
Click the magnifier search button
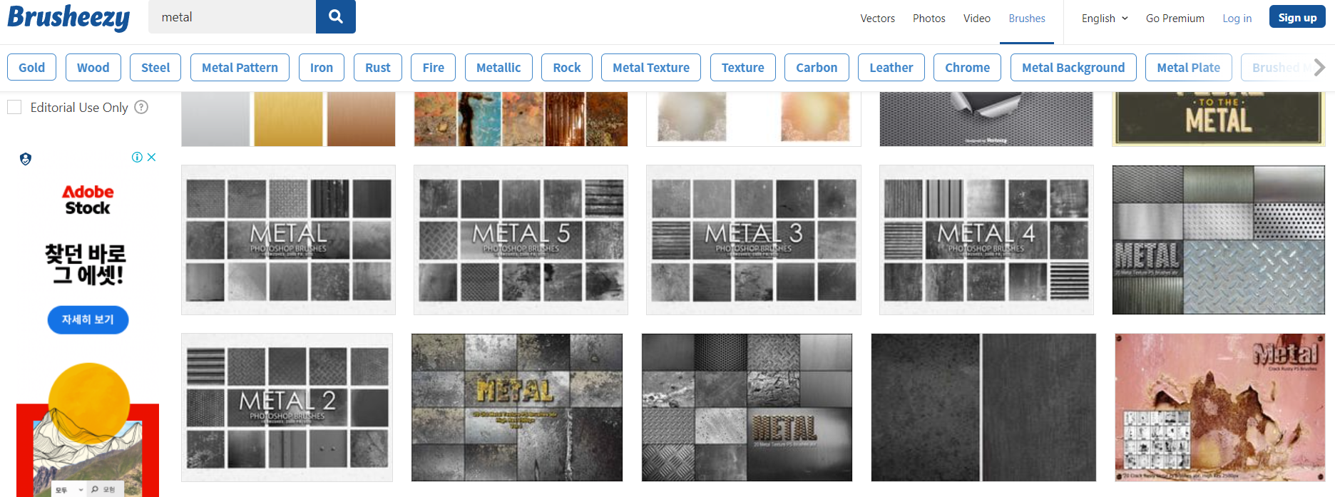tap(336, 16)
